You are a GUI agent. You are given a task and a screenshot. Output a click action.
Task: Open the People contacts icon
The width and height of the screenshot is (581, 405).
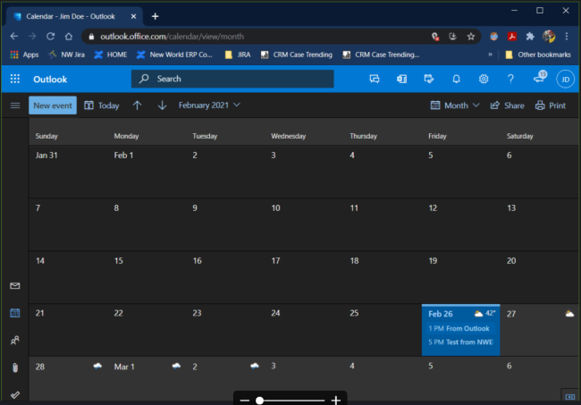14,341
